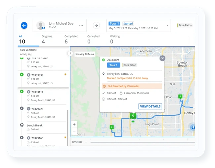The width and height of the screenshot is (215, 168).
Task: Zoom out on the map
Action: [74, 131]
